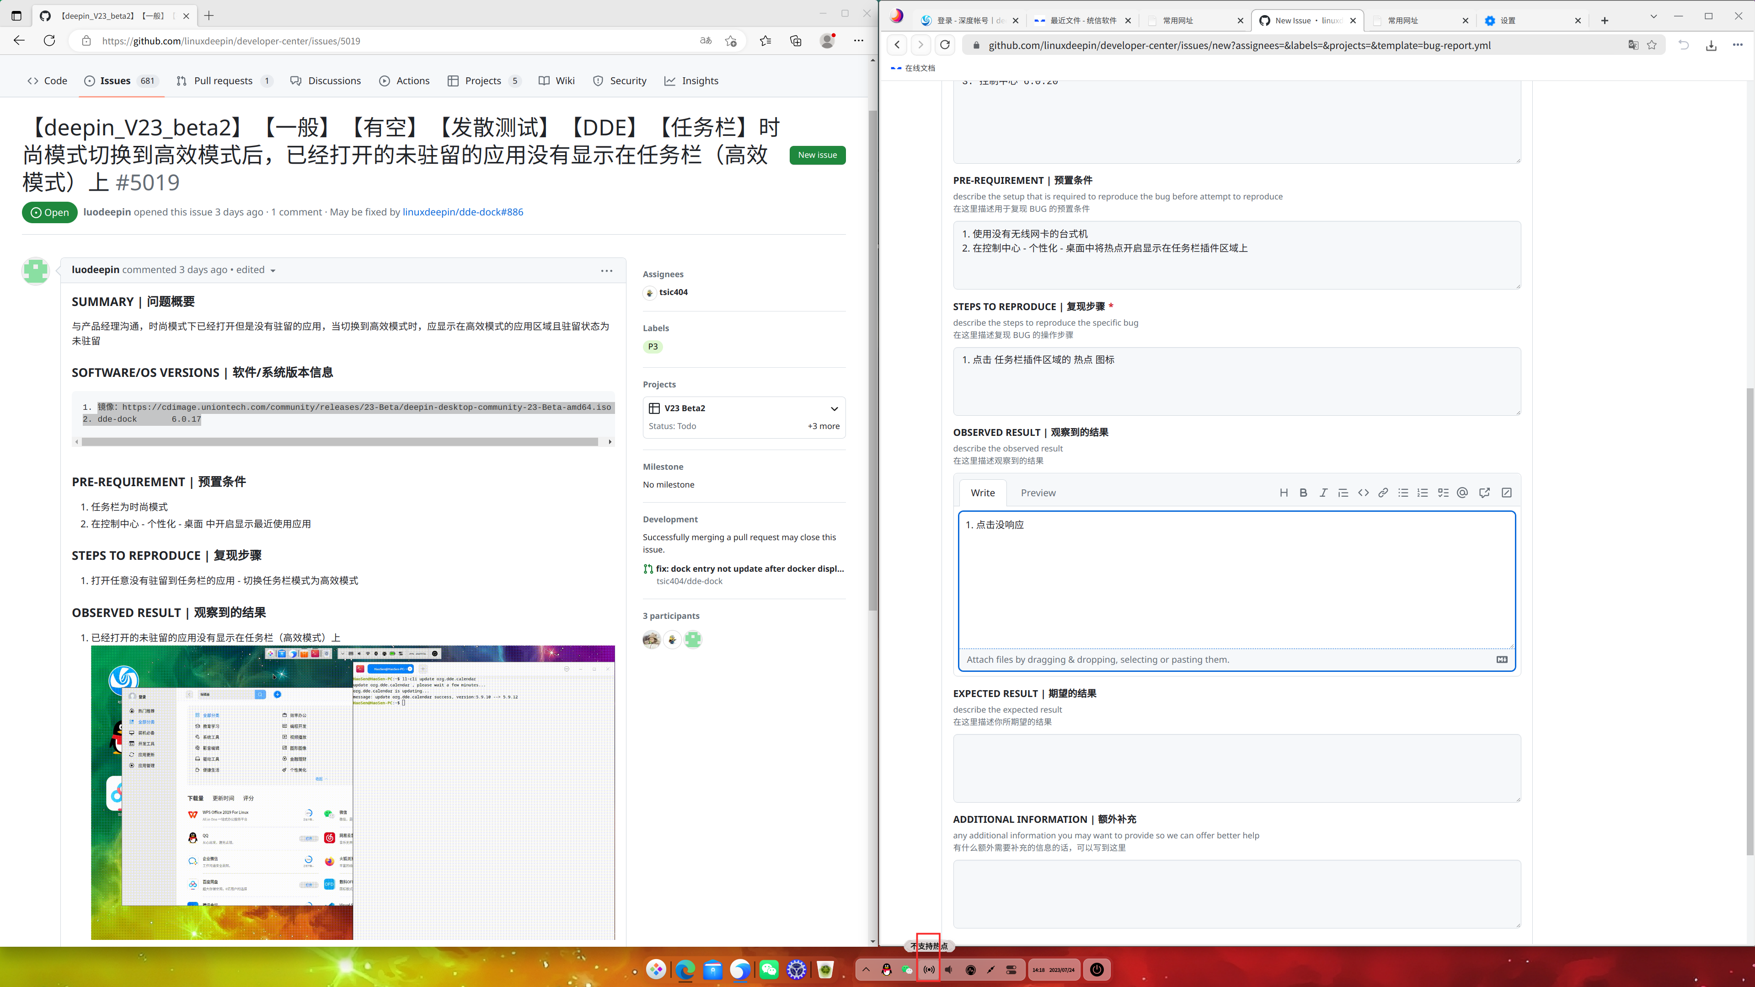Switch to the Preview tab of the editor
The image size is (1755, 987).
[1038, 492]
